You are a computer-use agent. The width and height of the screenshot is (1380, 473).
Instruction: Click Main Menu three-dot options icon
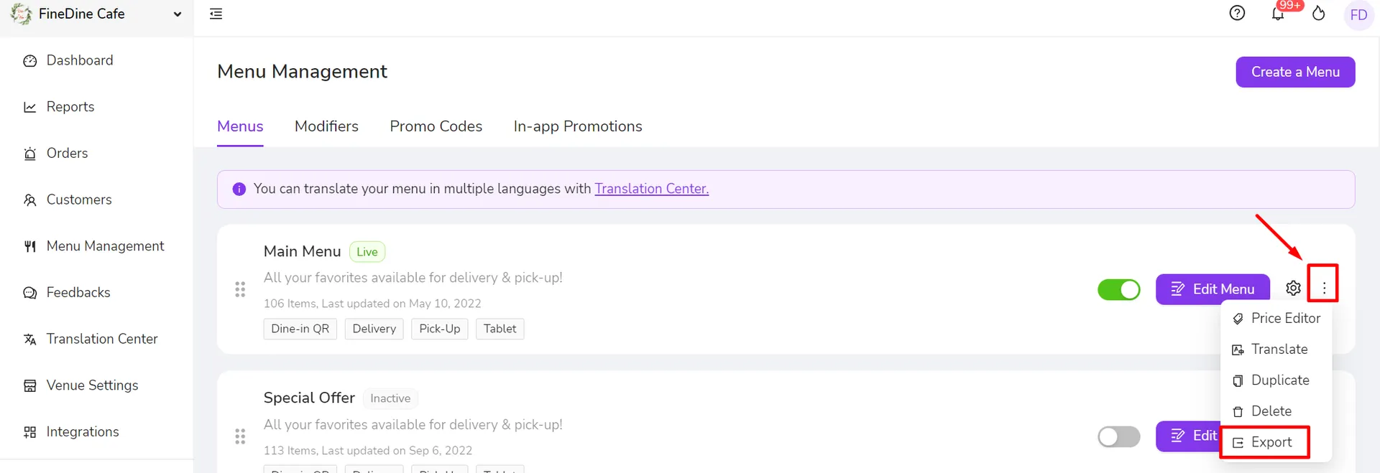coord(1324,289)
